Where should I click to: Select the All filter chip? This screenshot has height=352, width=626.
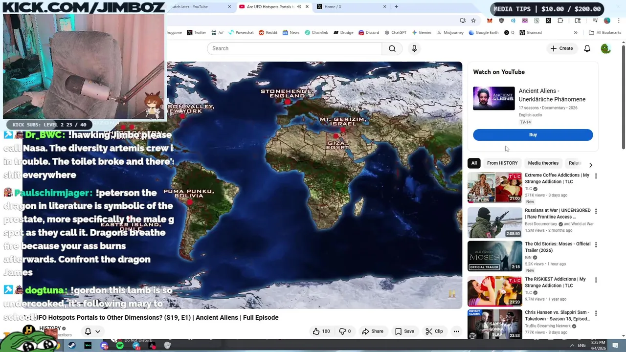pos(474,163)
